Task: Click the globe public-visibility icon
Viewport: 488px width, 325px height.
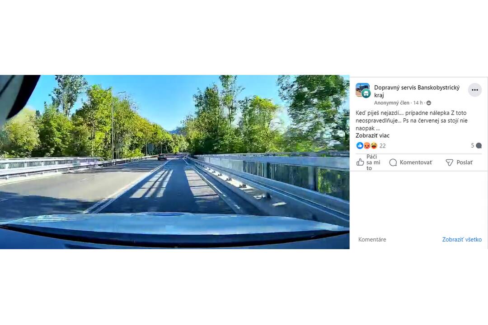Action: tap(428, 103)
